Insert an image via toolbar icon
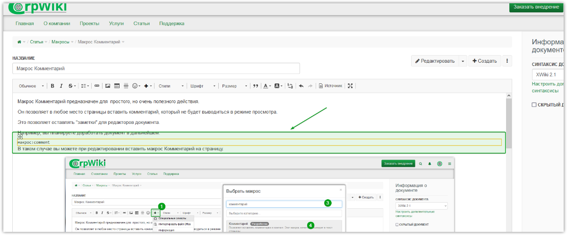The image size is (567, 245). (108, 86)
